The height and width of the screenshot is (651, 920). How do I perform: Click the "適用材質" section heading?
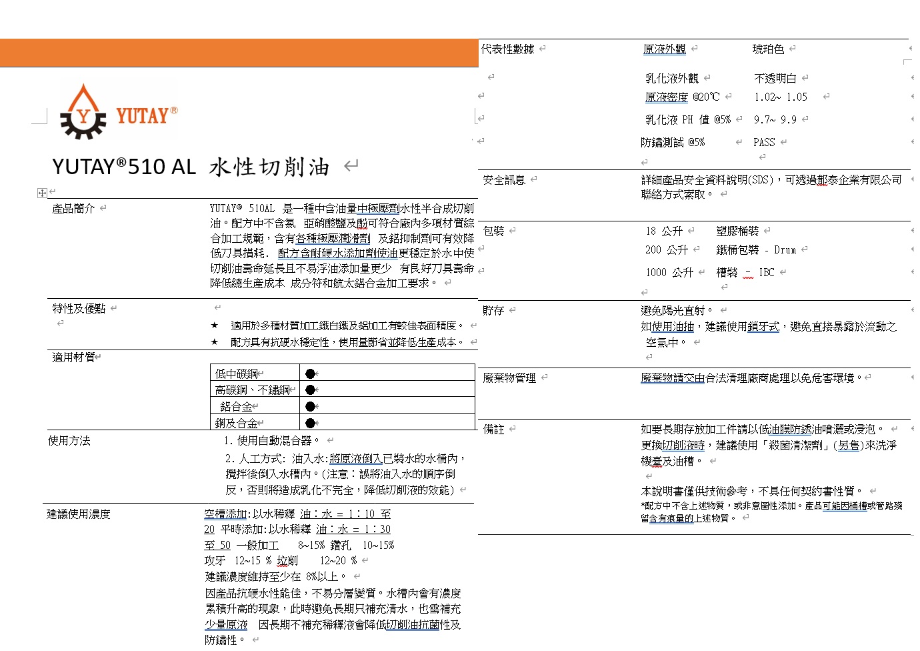point(73,357)
